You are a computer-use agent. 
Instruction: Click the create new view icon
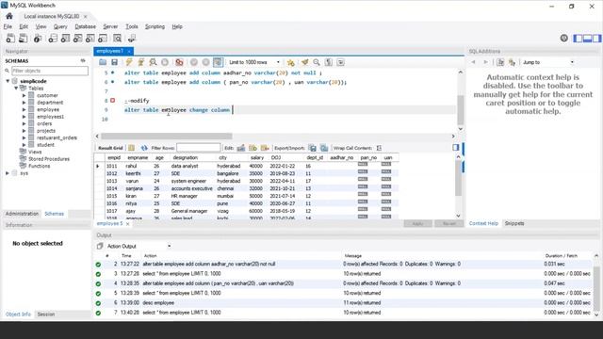tap(77, 38)
